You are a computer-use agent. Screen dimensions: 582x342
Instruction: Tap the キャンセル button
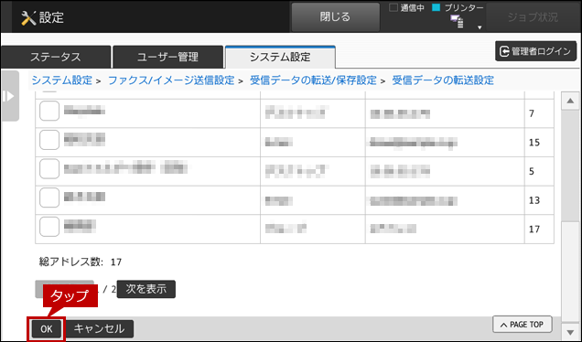coord(100,329)
